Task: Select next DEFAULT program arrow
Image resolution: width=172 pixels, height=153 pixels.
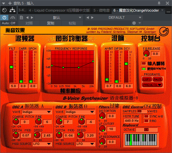Action: [x=93, y=17]
